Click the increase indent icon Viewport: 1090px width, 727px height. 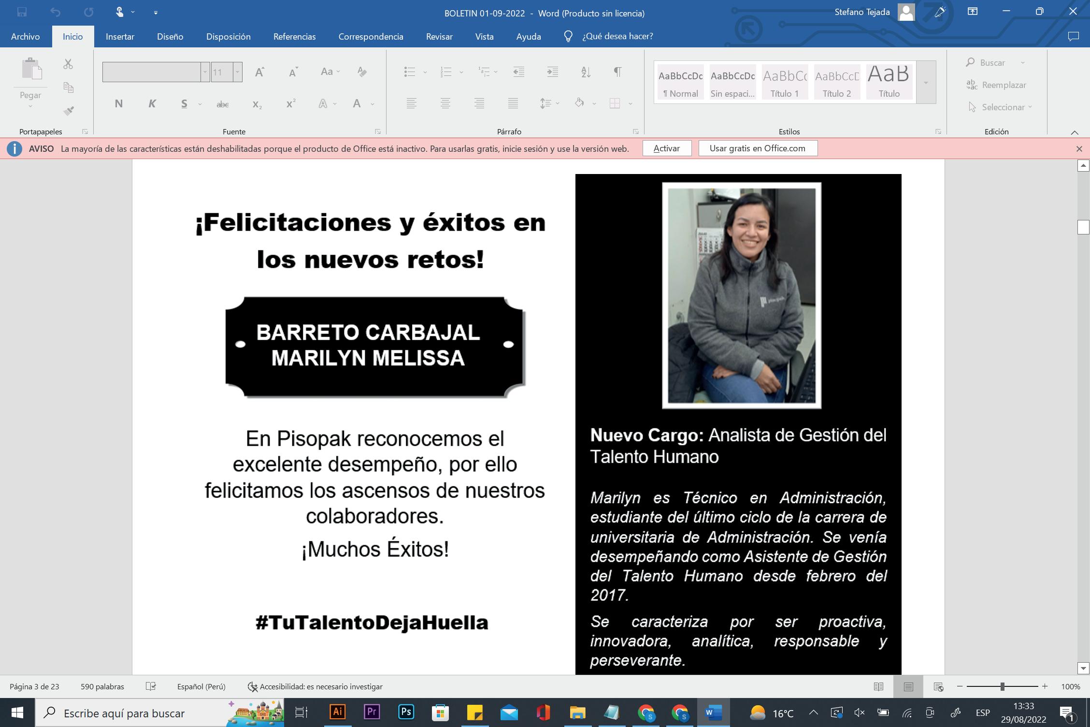click(x=552, y=72)
